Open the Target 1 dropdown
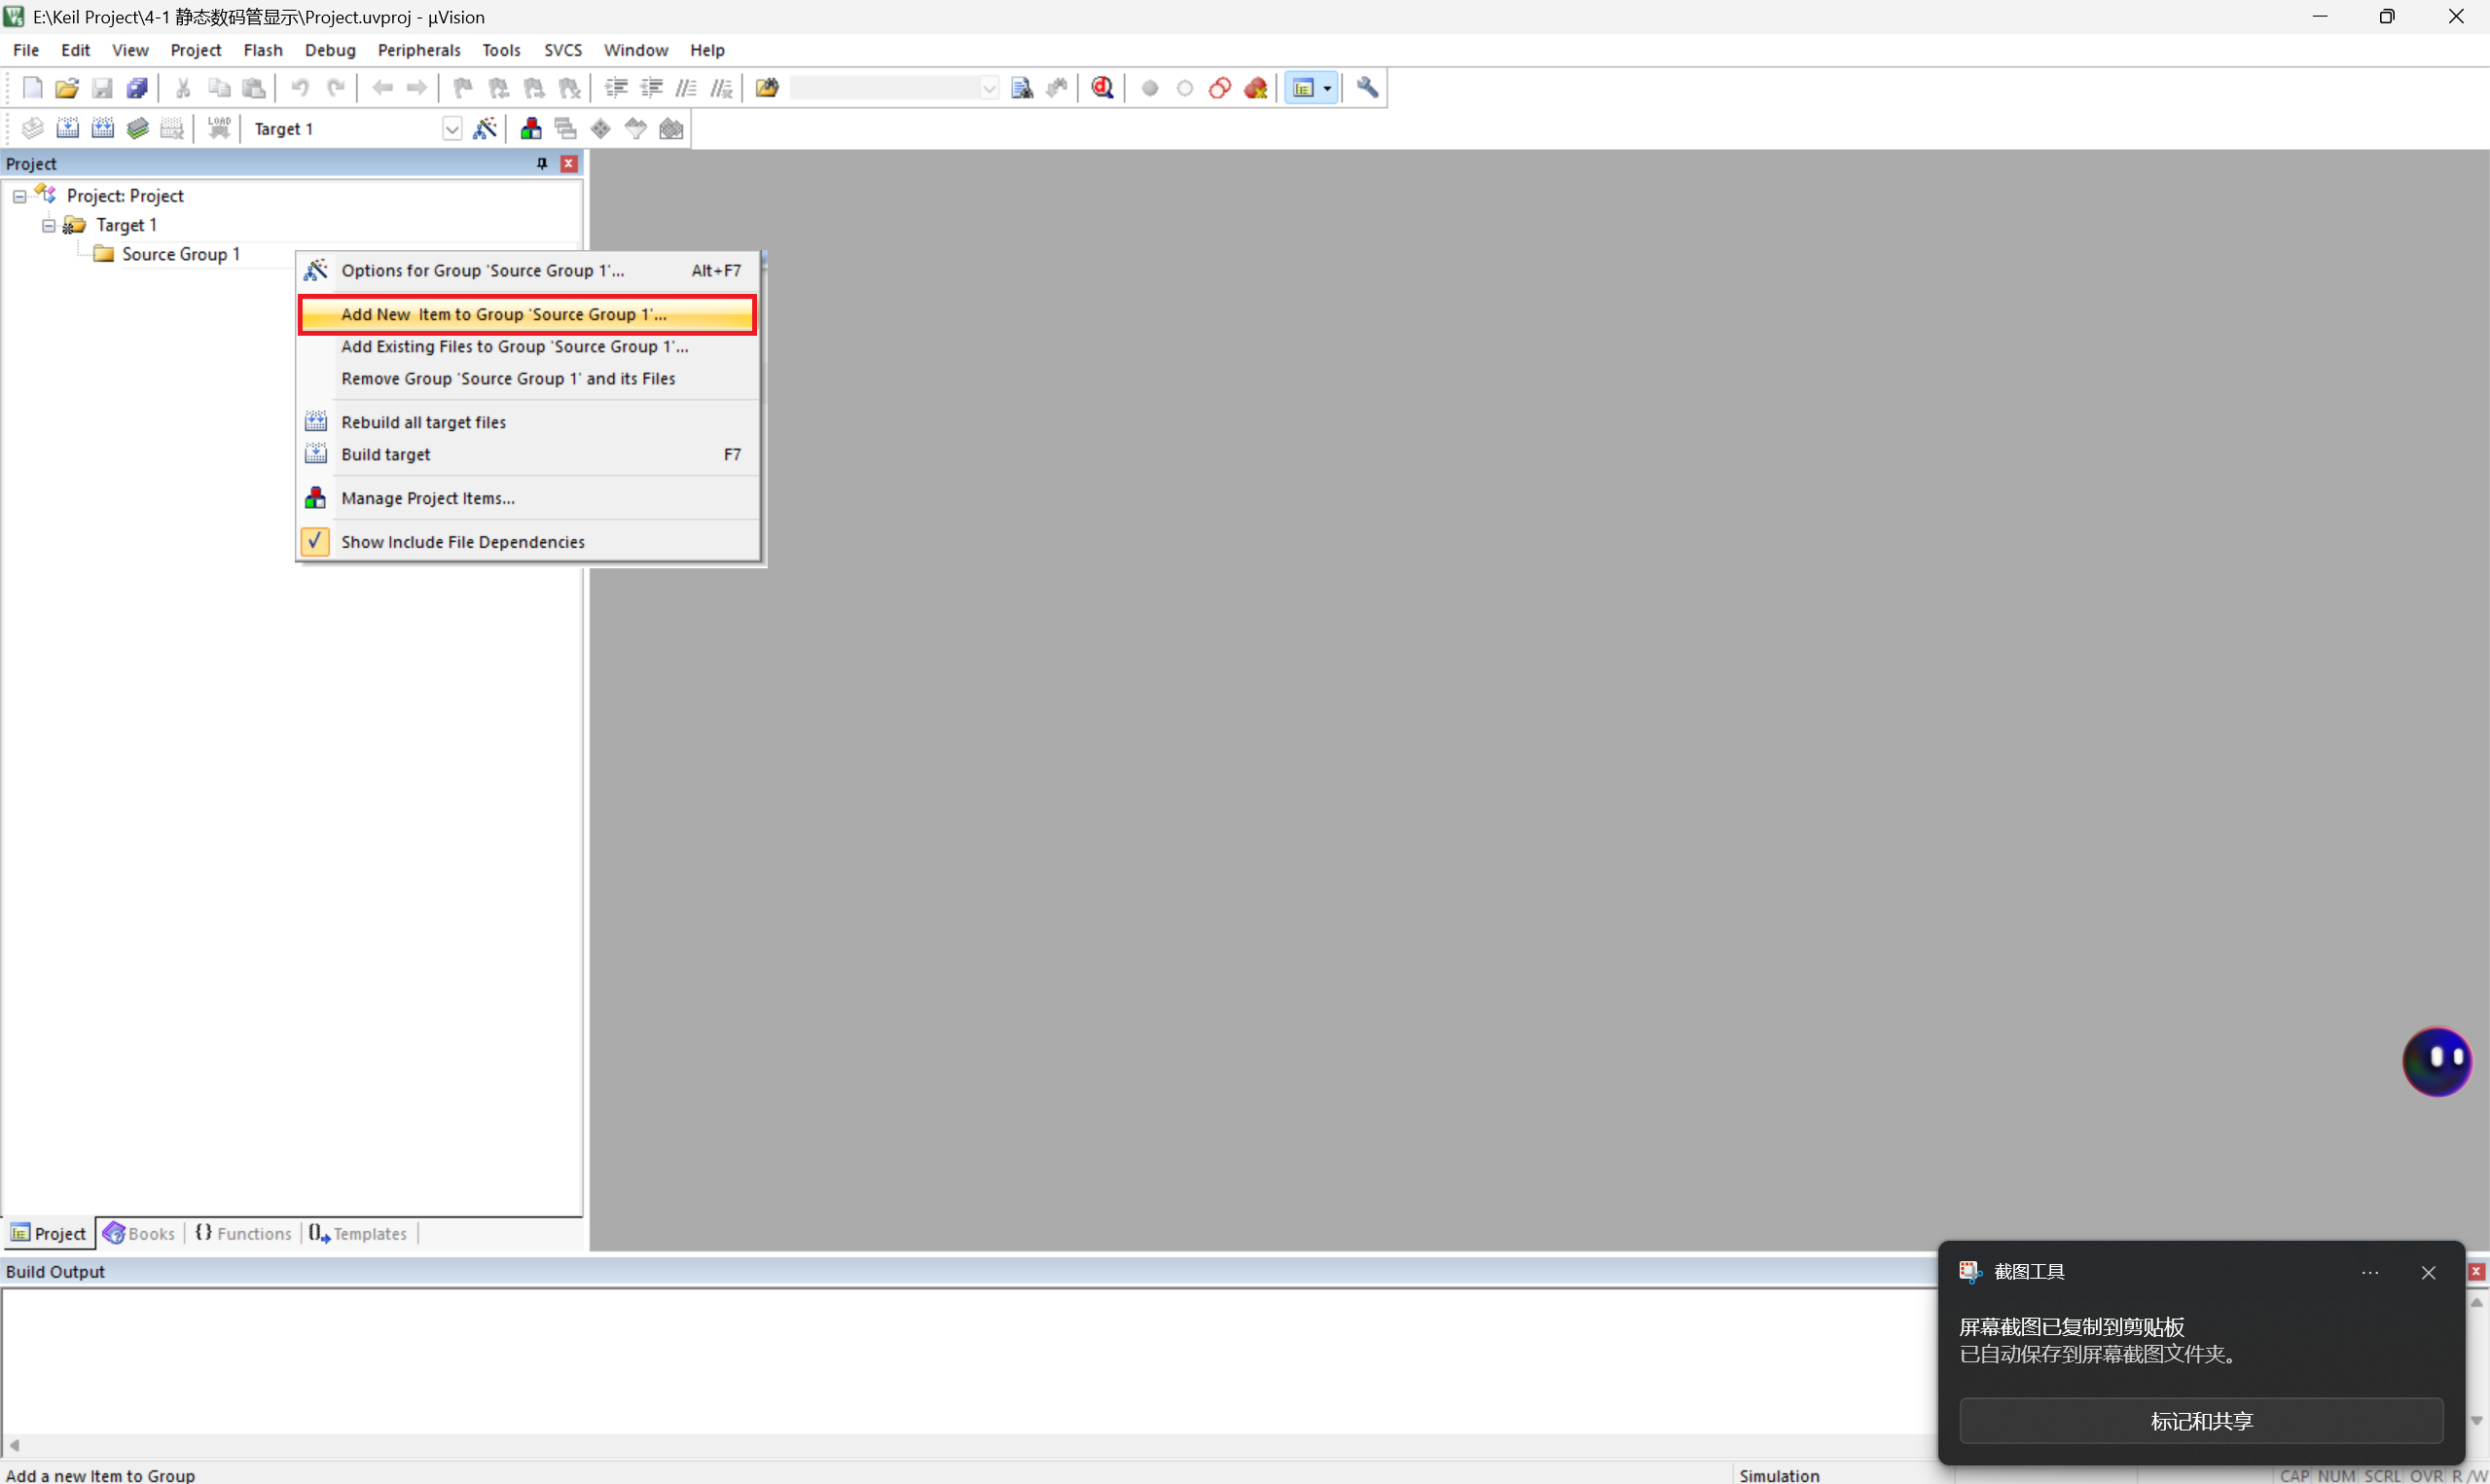This screenshot has height=1484, width=2490. [x=451, y=128]
